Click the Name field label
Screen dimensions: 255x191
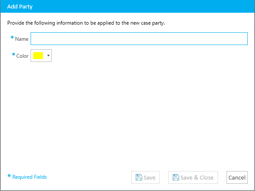point(22,39)
